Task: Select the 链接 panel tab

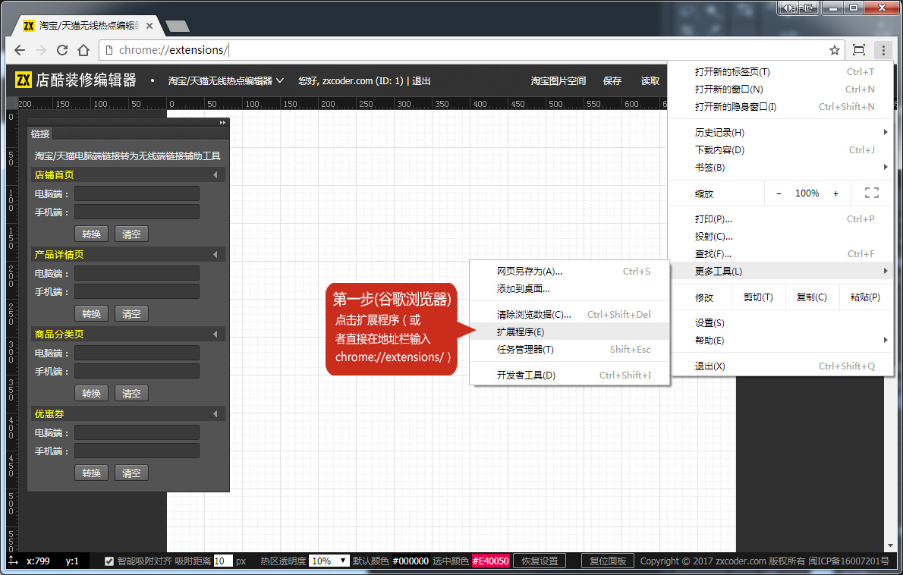Action: point(40,134)
